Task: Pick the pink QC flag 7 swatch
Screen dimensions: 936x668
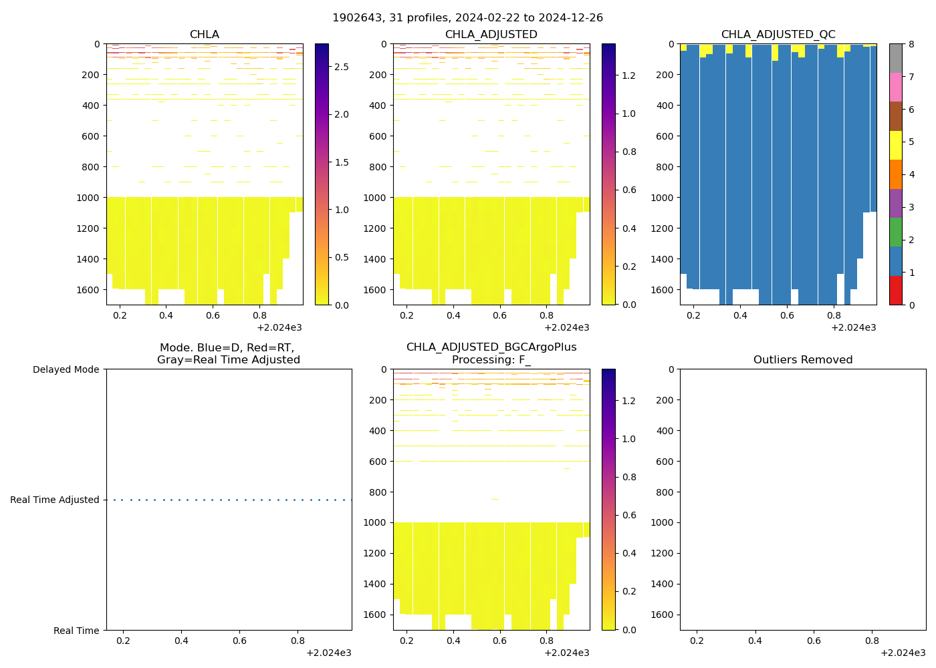Action: pyautogui.click(x=895, y=87)
